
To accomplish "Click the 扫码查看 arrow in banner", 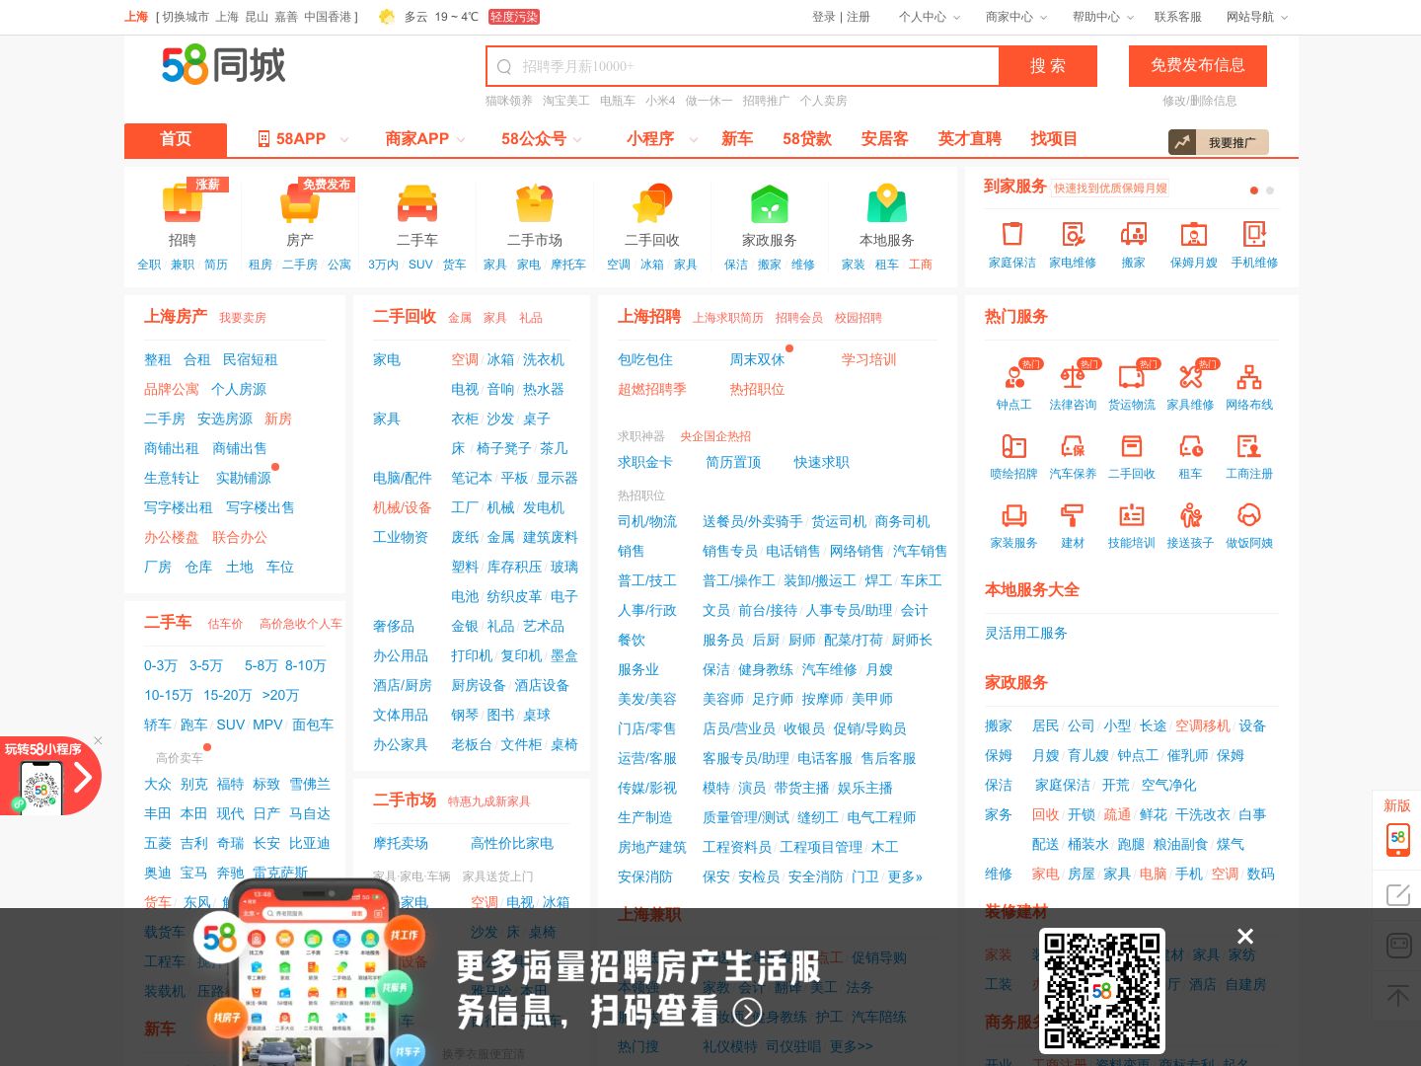I will pos(749,1012).
